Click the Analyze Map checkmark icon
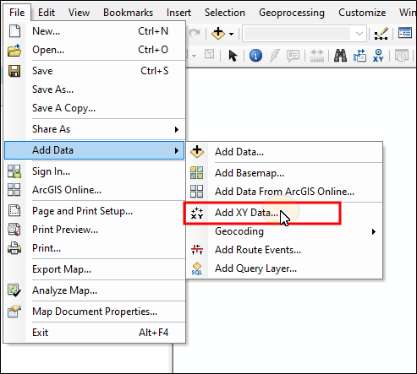The image size is (417, 374). pos(14,290)
